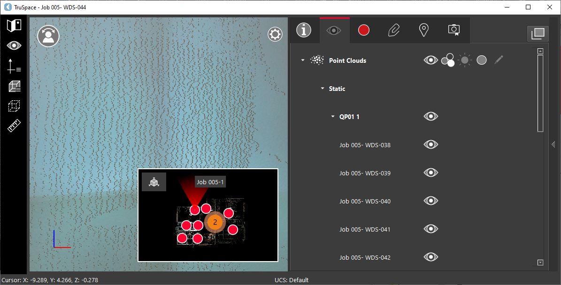Click the project map icon at sidebar top
The width and height of the screenshot is (561, 285).
pyautogui.click(x=14, y=26)
